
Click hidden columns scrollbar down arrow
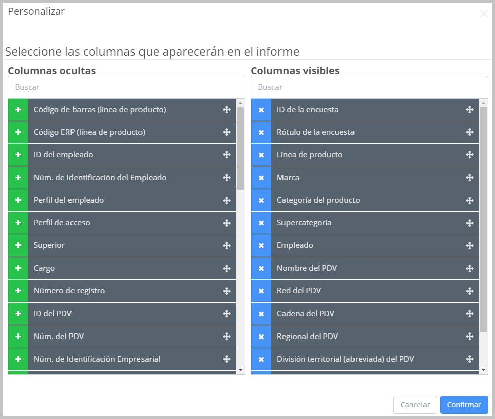pos(241,370)
